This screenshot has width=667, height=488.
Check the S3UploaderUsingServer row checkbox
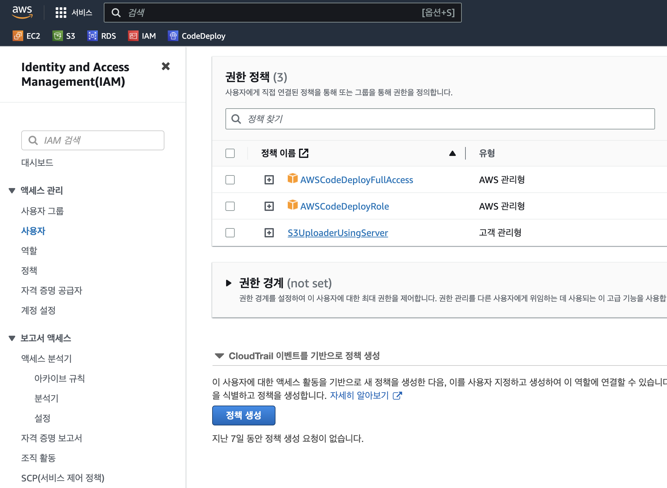coord(230,233)
